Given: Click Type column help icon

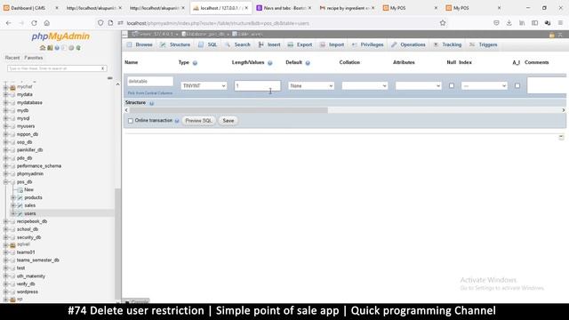Looking at the screenshot, I should [x=195, y=63].
